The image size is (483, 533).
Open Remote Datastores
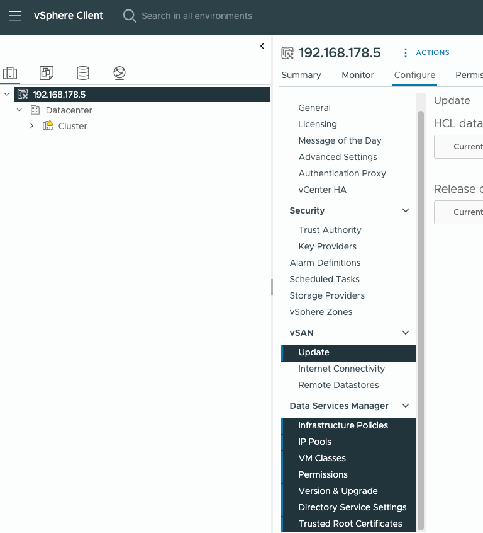click(x=338, y=385)
